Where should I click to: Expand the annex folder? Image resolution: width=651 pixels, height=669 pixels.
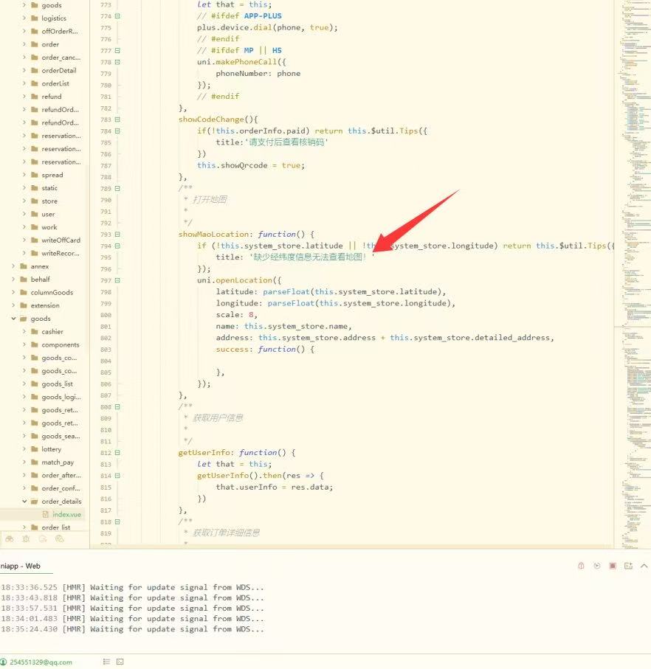point(13,266)
